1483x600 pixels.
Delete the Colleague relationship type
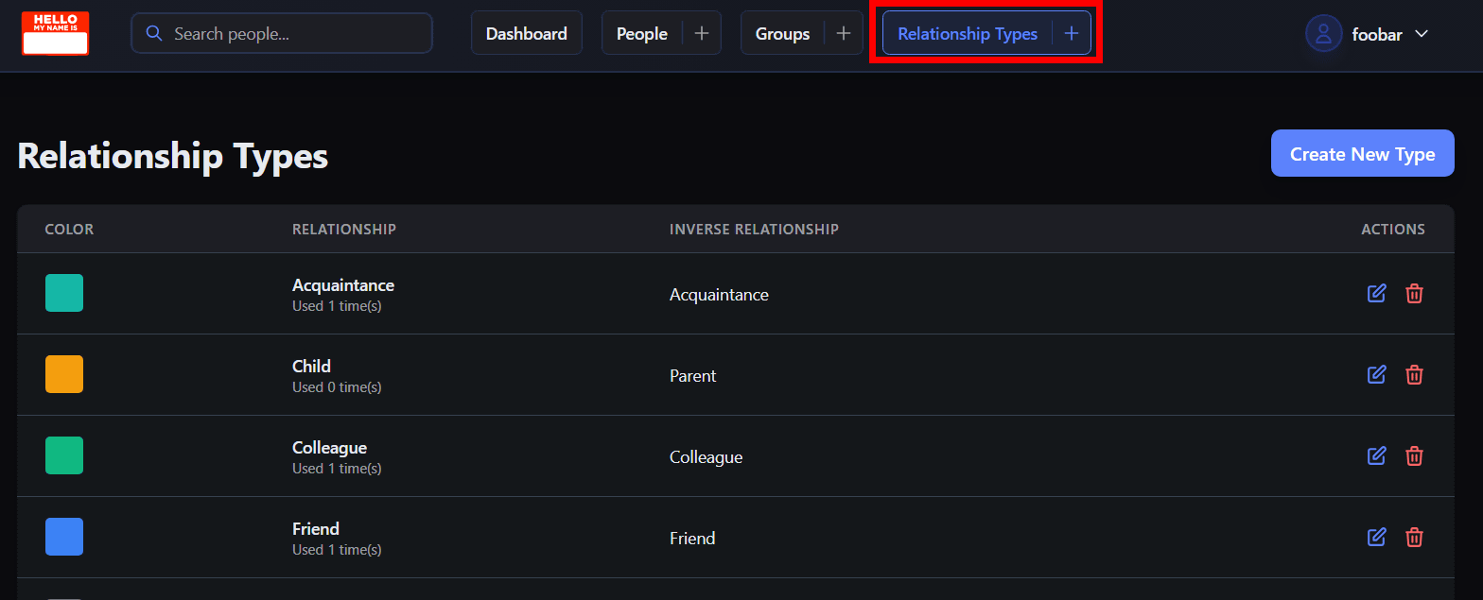coord(1414,456)
